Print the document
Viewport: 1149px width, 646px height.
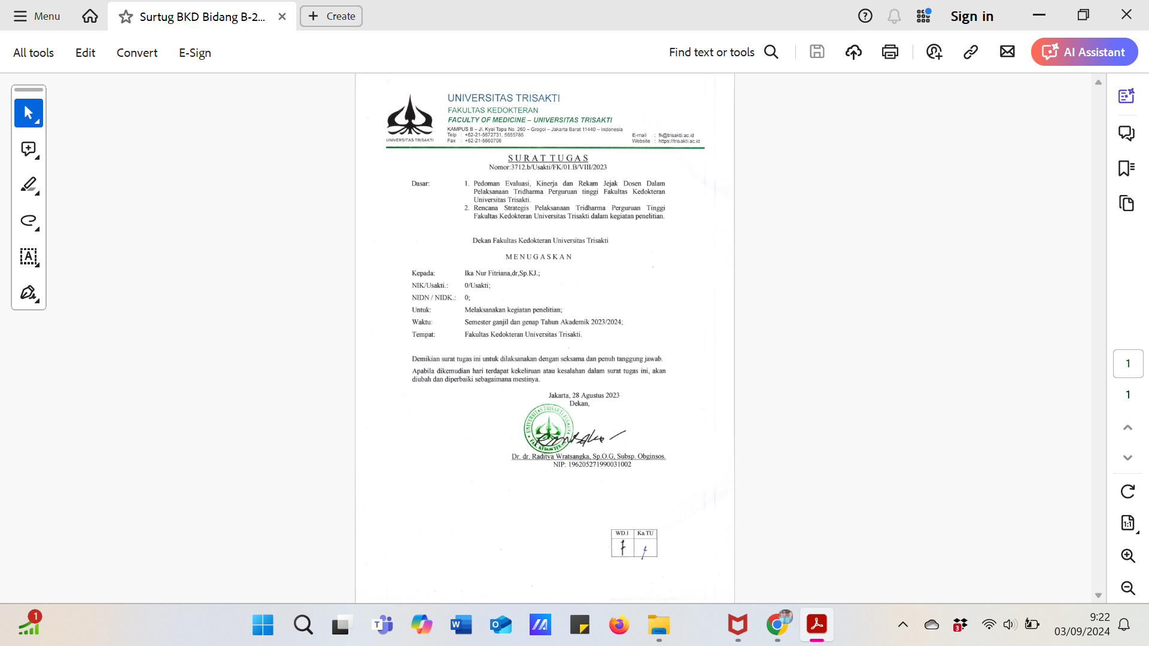890,52
